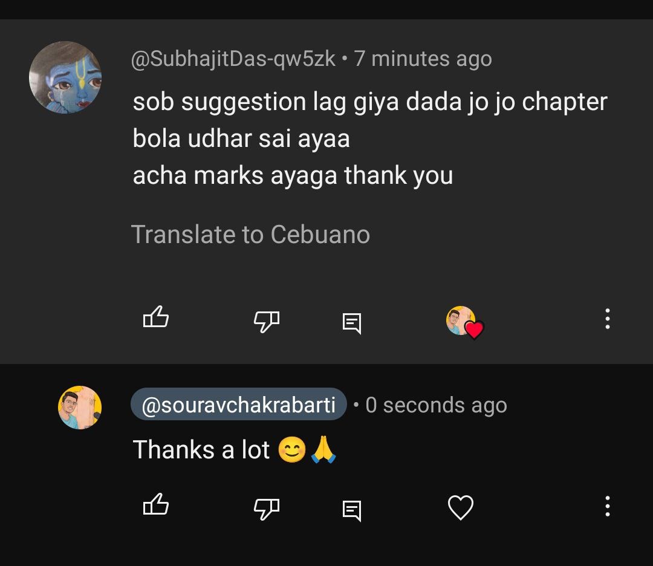
Task: Tap "Translate to Cebuano" link
Action: coord(250,235)
